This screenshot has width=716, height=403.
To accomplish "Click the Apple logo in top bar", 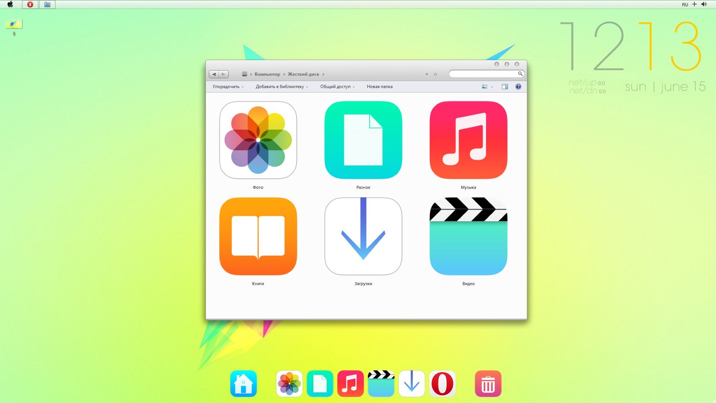I will point(10,4).
